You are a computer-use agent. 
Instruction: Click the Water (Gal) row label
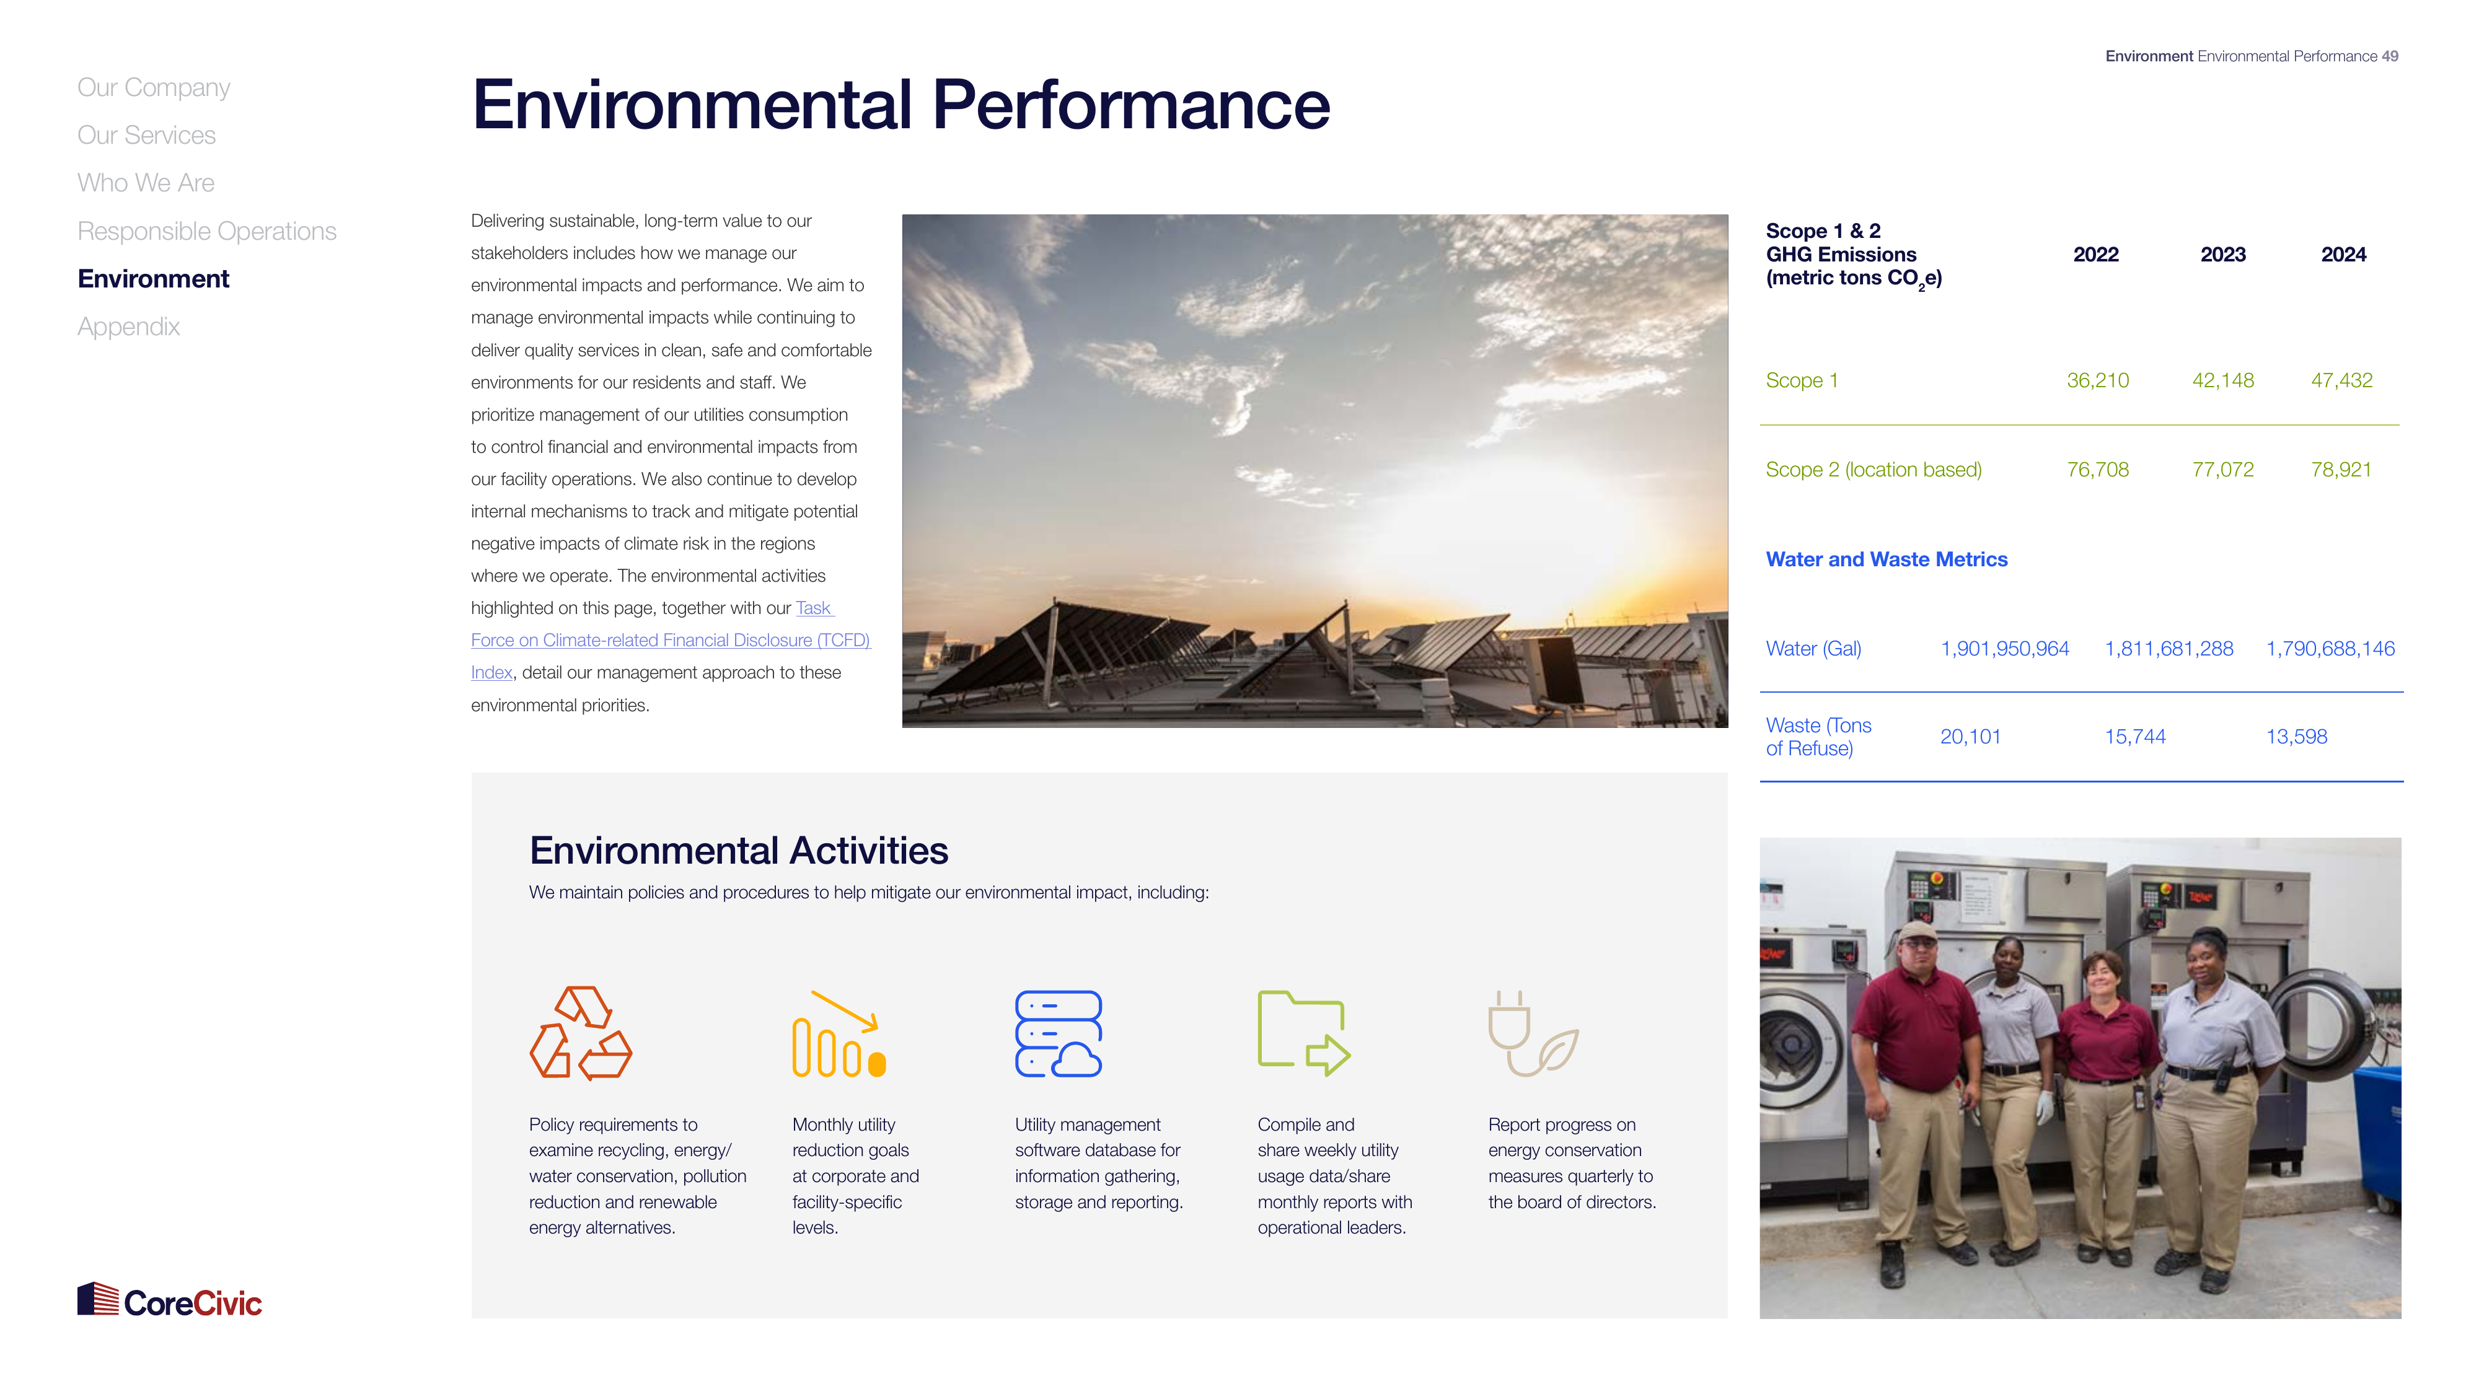pos(1813,649)
